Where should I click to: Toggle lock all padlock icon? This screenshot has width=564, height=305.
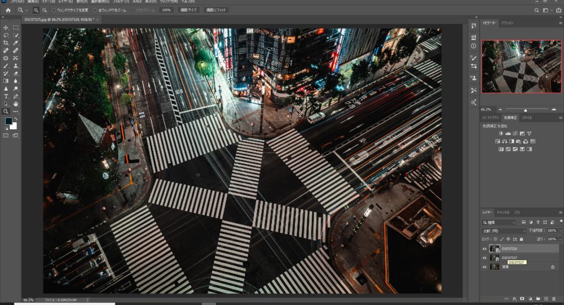point(521,239)
